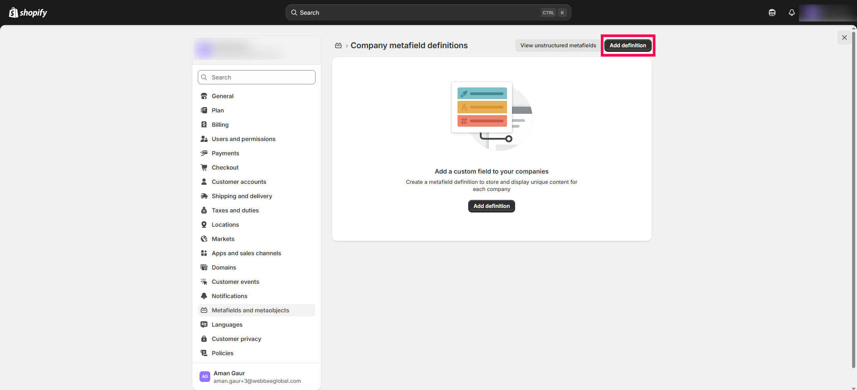
Task: Open Taxes and duties settings
Action: point(235,210)
